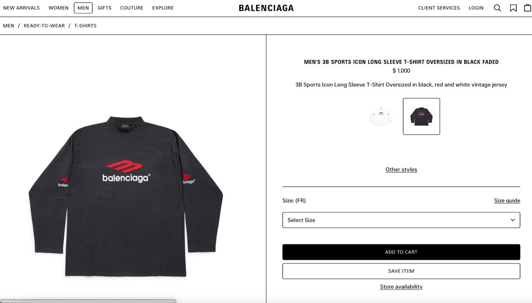View Other styles link
The image size is (532, 303).
(401, 169)
